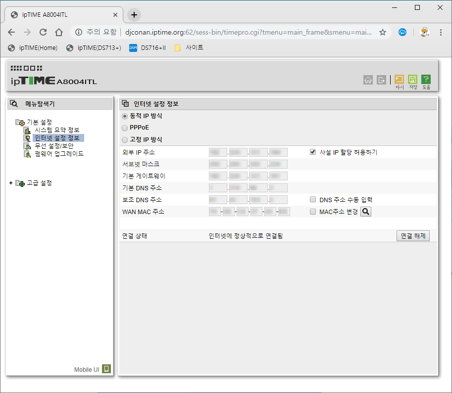Click the router home icon
Image resolution: width=452 pixels, height=393 pixels.
[368, 80]
